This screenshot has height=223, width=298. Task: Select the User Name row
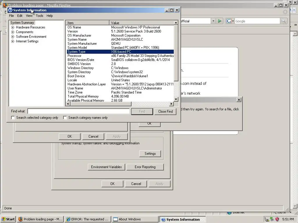click(120, 88)
